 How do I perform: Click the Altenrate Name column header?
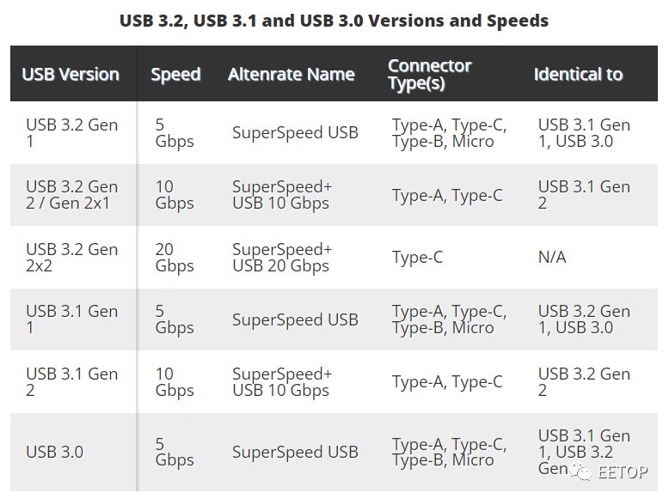coord(292,74)
